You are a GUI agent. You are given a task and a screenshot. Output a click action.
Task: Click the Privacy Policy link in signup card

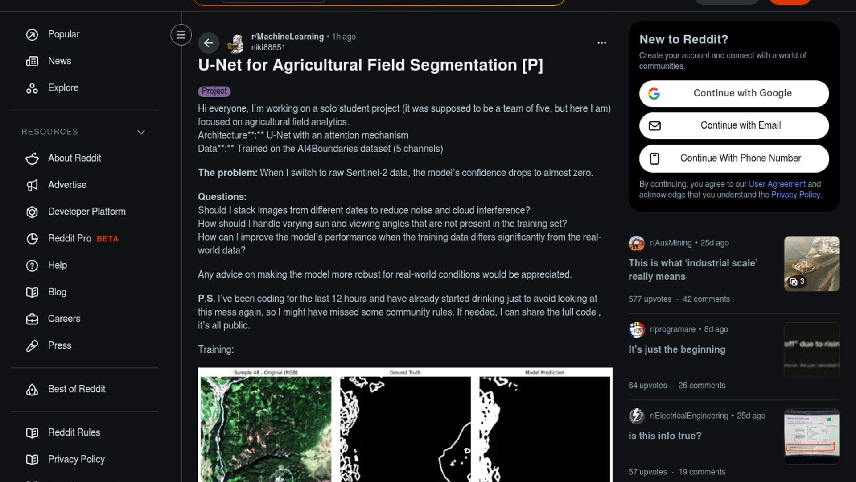point(795,195)
